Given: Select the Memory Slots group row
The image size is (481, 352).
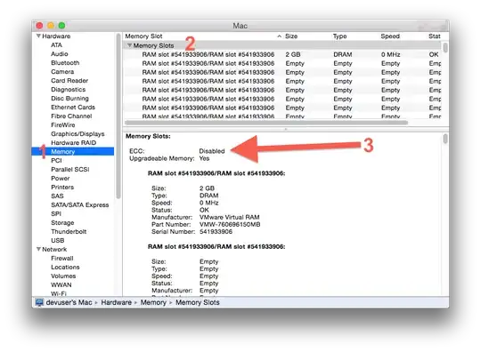Looking at the screenshot, I should tap(282, 45).
